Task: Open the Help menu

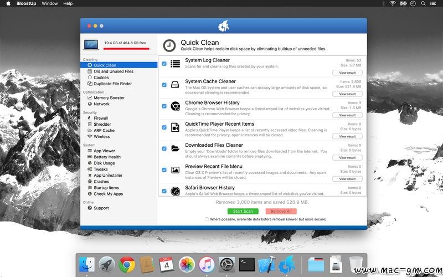Action: tap(68, 3)
